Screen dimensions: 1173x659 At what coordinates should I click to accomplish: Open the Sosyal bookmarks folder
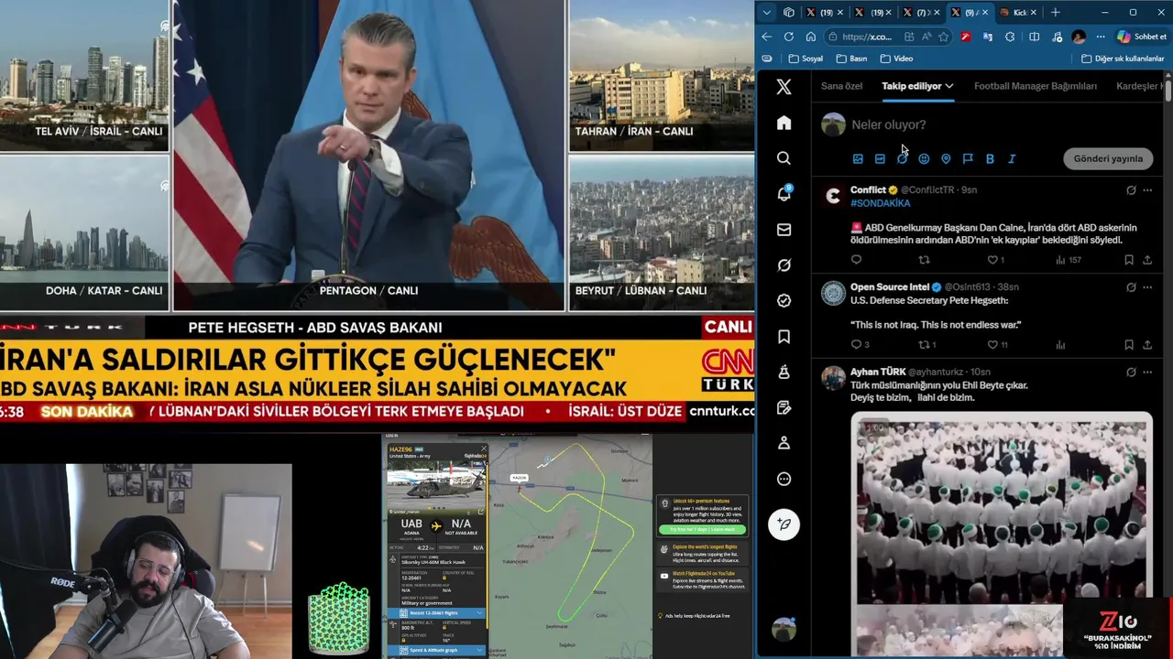point(806,59)
